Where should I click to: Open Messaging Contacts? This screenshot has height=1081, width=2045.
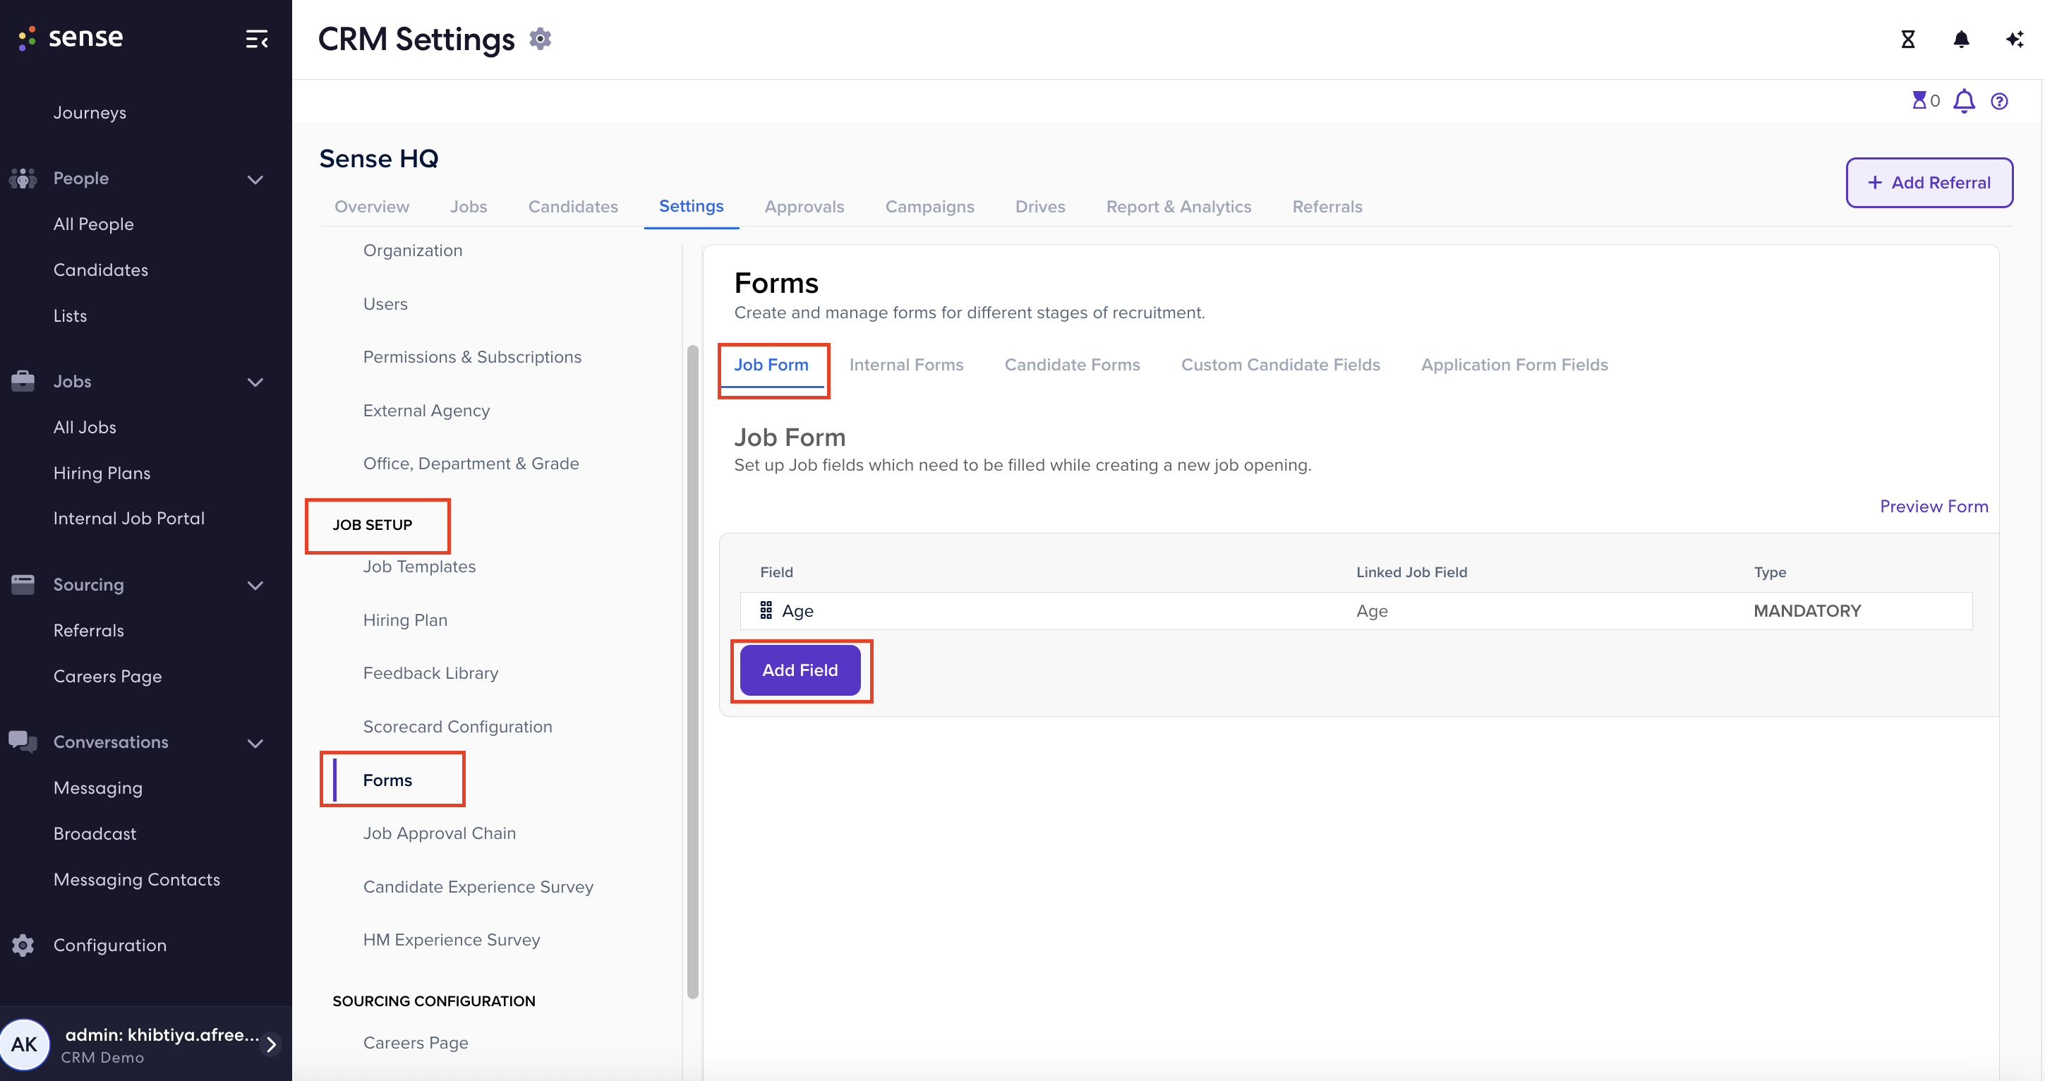click(137, 879)
